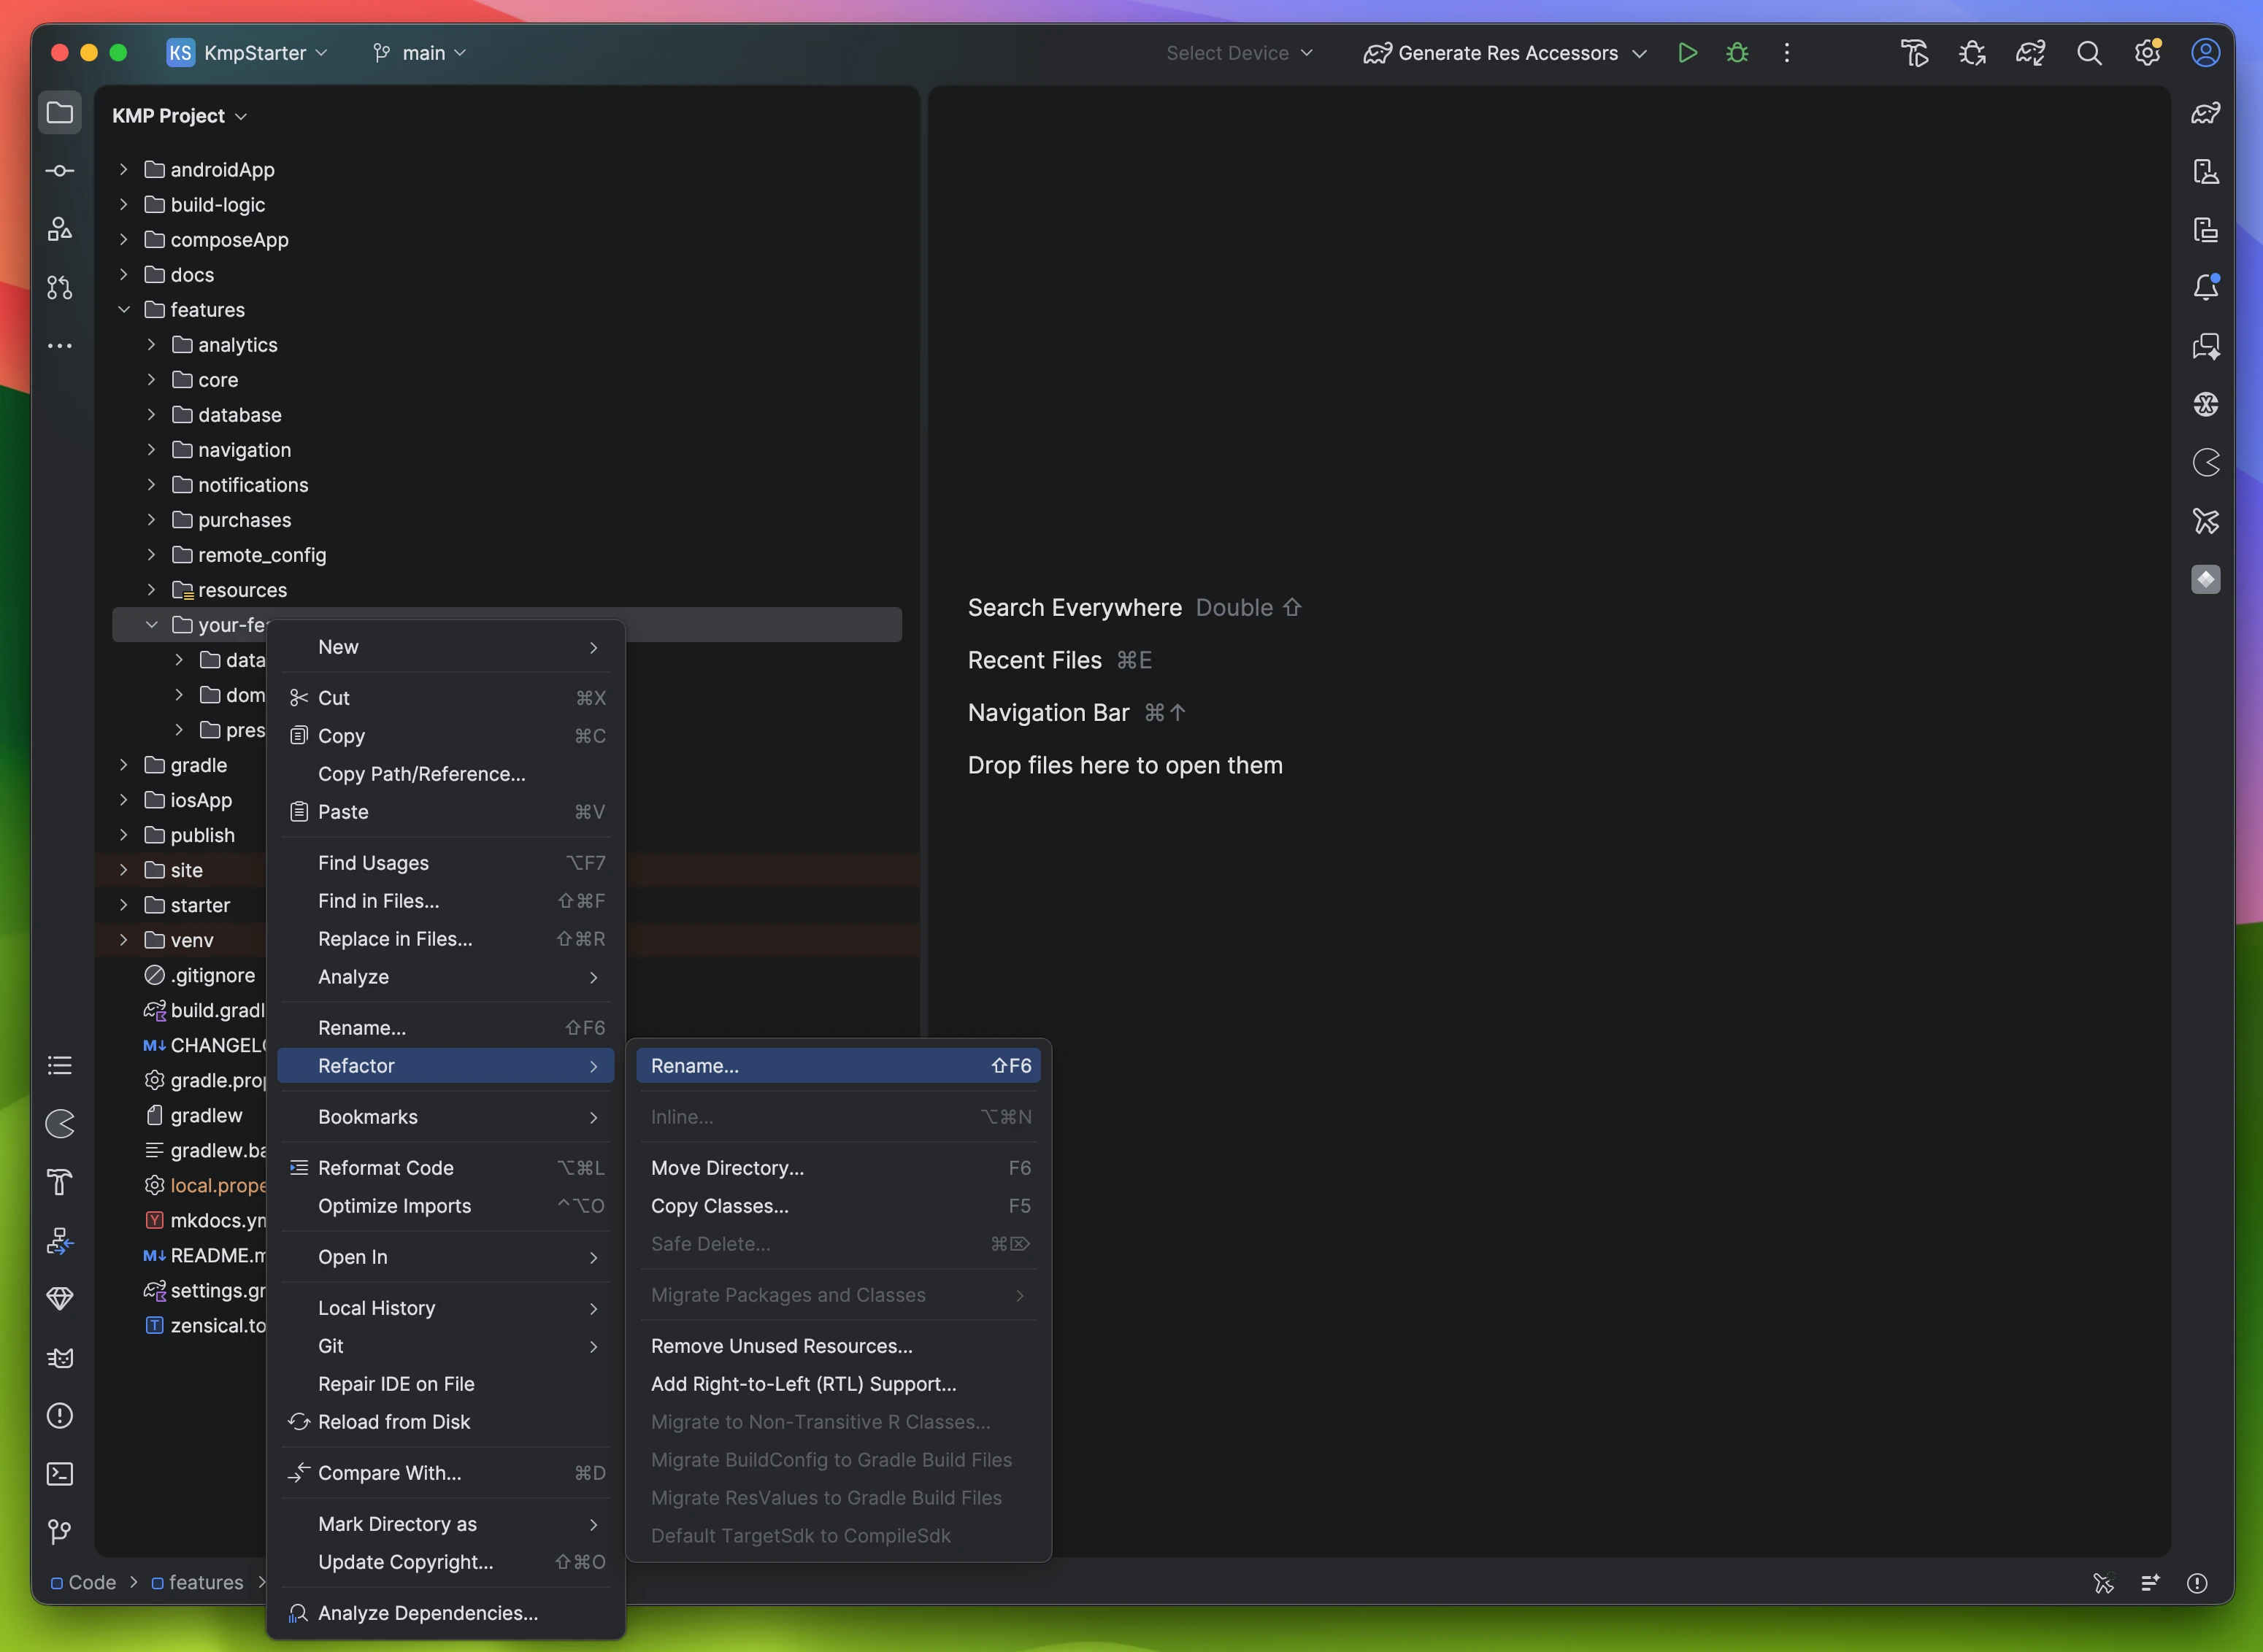2263x1652 pixels.
Task: Open the Running Devices icon on right
Action: 2206,229
